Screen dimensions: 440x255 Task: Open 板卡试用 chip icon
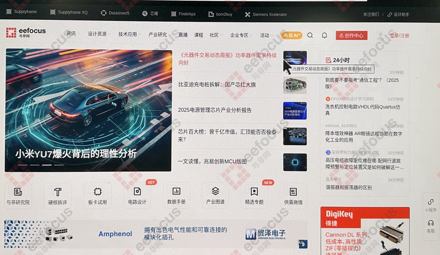(98, 191)
